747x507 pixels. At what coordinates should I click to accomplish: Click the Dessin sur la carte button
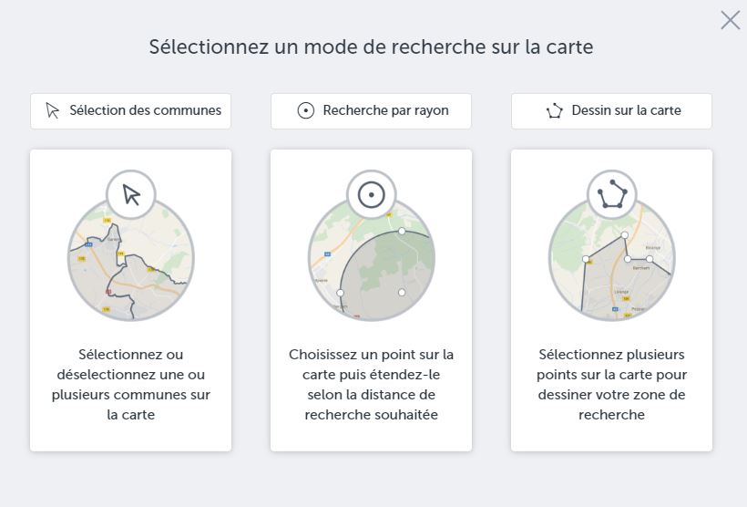tap(611, 110)
